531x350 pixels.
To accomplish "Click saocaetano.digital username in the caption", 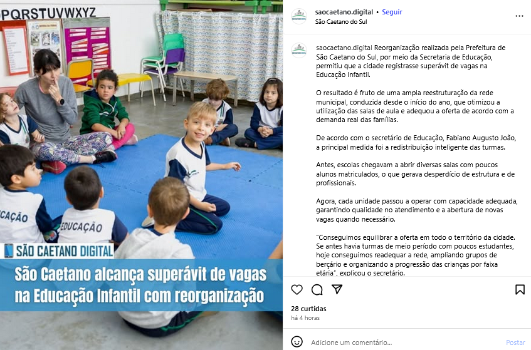I will pyautogui.click(x=344, y=48).
